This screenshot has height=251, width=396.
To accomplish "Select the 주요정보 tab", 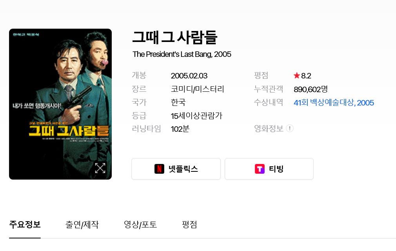I will coord(25,224).
